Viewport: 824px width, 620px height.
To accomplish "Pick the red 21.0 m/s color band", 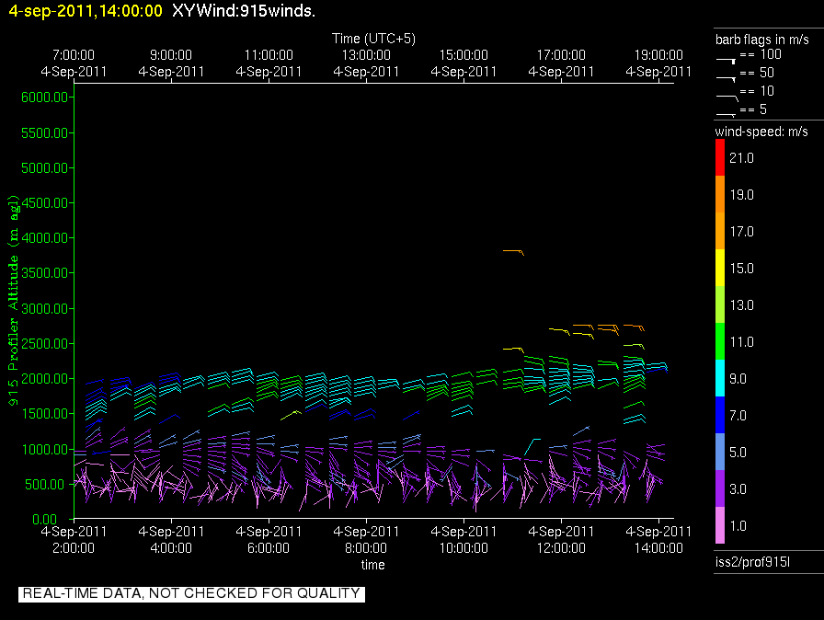I will (x=720, y=157).
